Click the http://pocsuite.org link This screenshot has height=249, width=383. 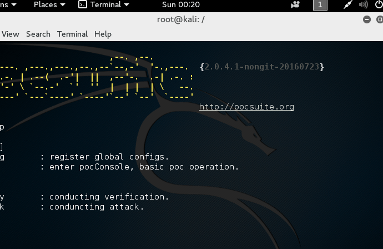(x=246, y=107)
